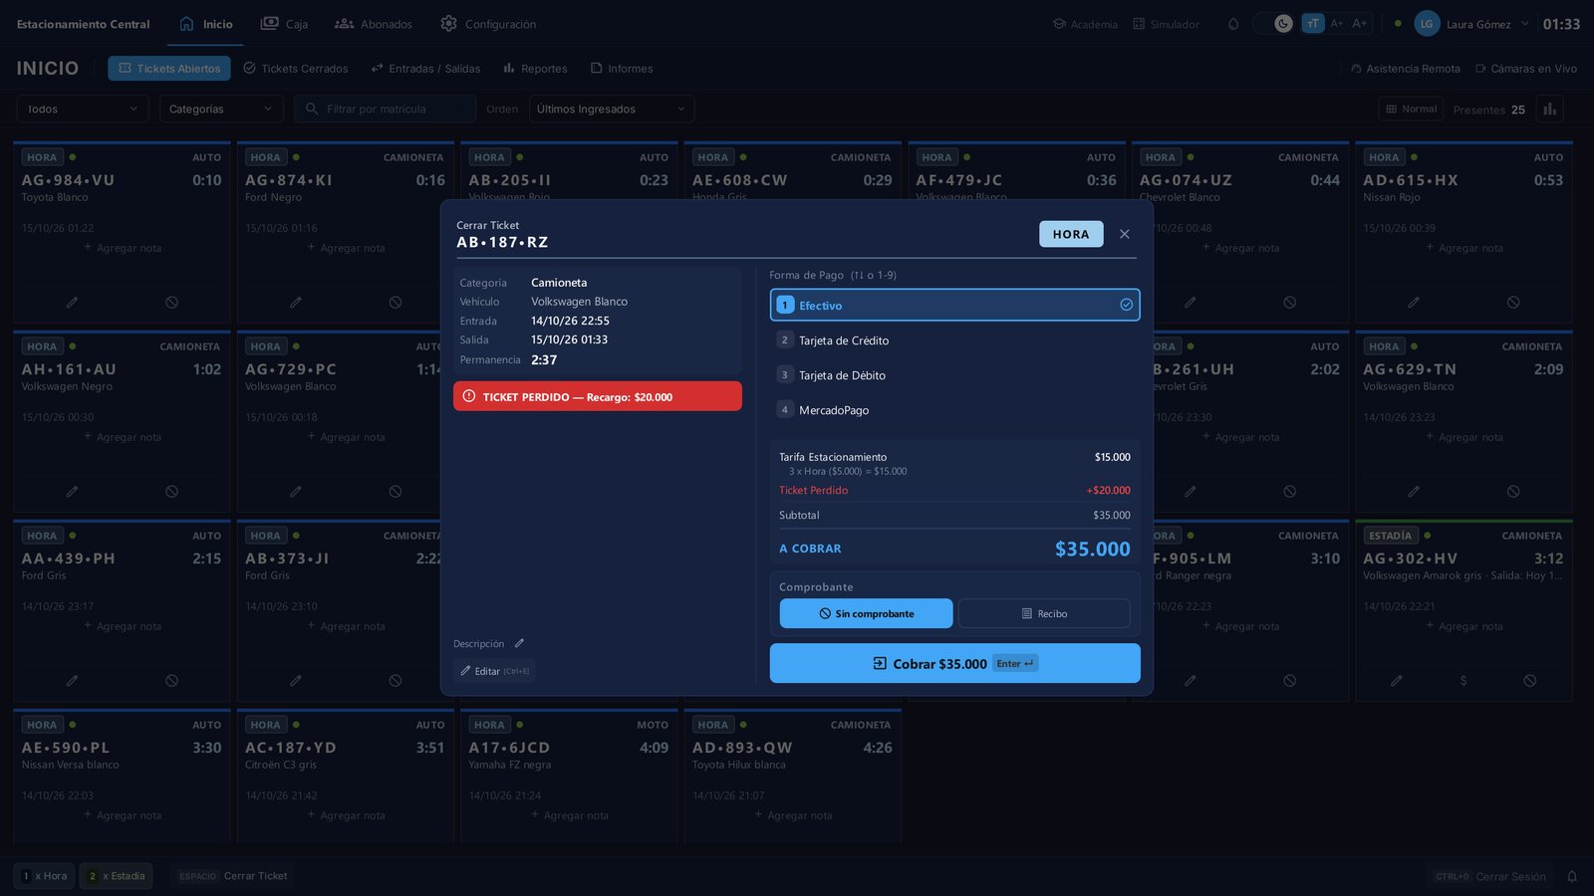1594x896 pixels.
Task: Click Cerrar Sesión link
Action: pos(1490,876)
